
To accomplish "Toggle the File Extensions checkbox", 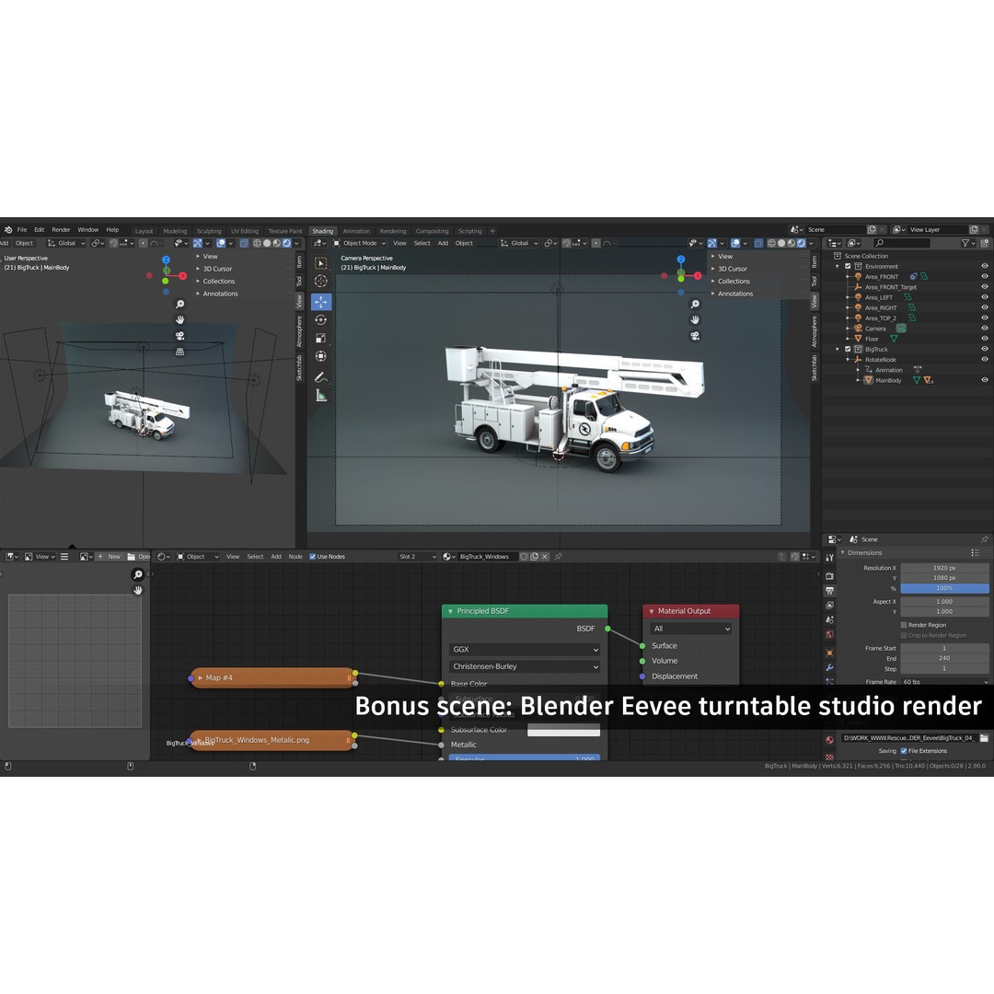I will click(904, 751).
